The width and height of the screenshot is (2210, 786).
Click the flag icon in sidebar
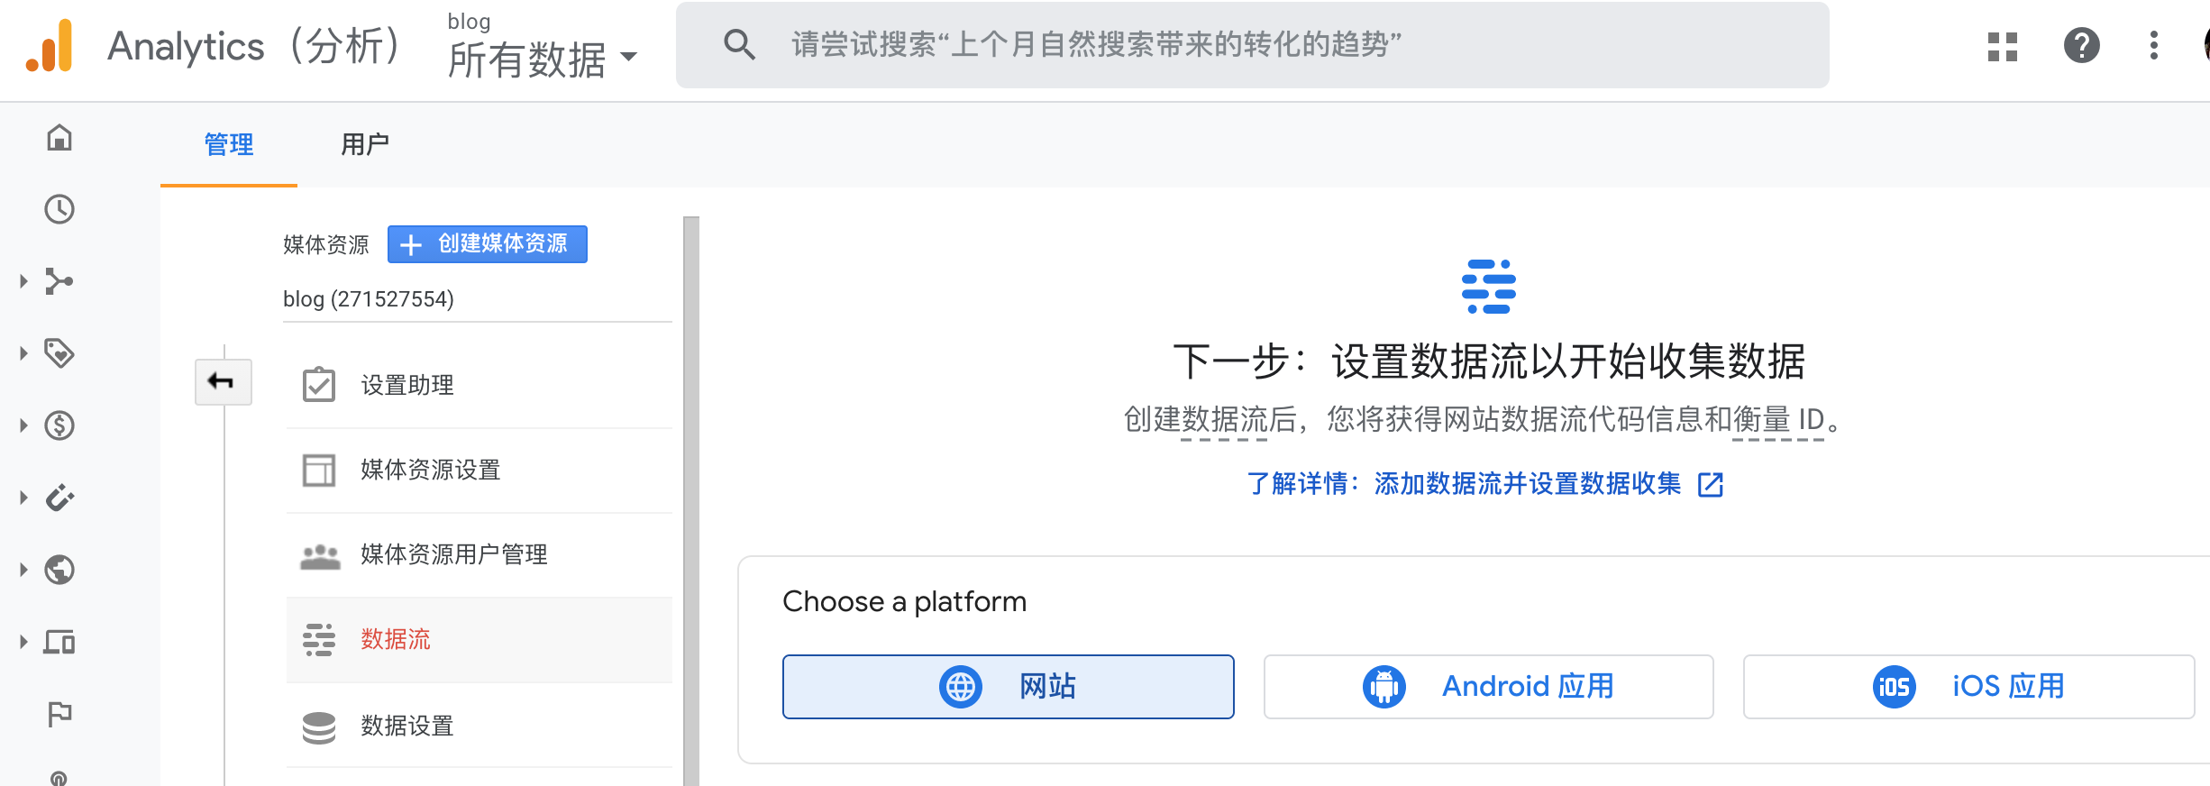tap(59, 714)
